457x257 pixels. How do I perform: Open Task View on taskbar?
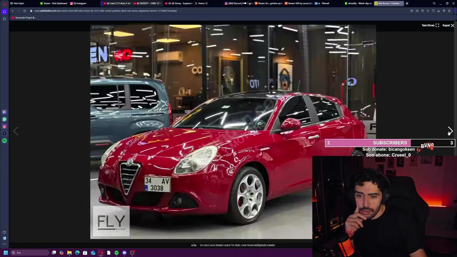point(54,253)
